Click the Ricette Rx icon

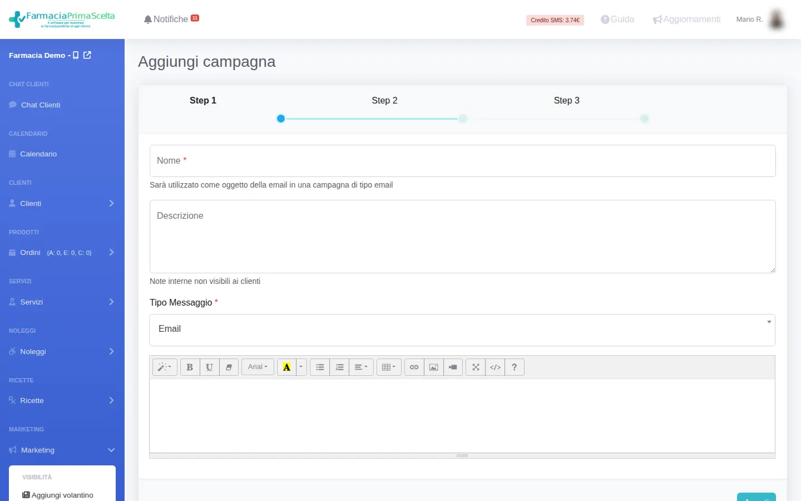tap(12, 400)
